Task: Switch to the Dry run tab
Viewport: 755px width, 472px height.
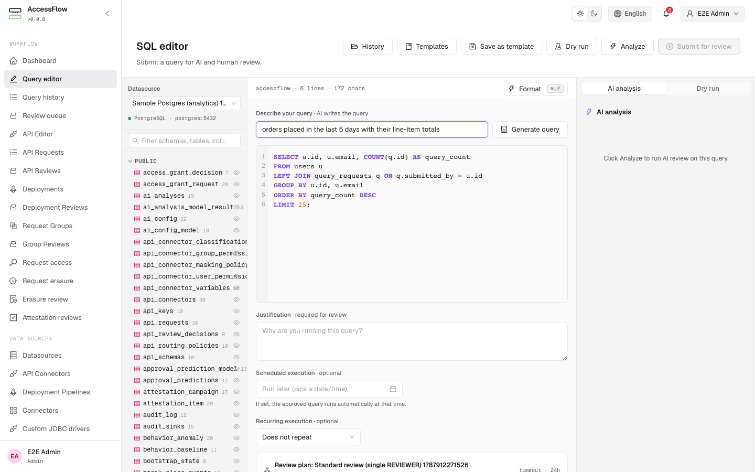Action: (x=708, y=89)
